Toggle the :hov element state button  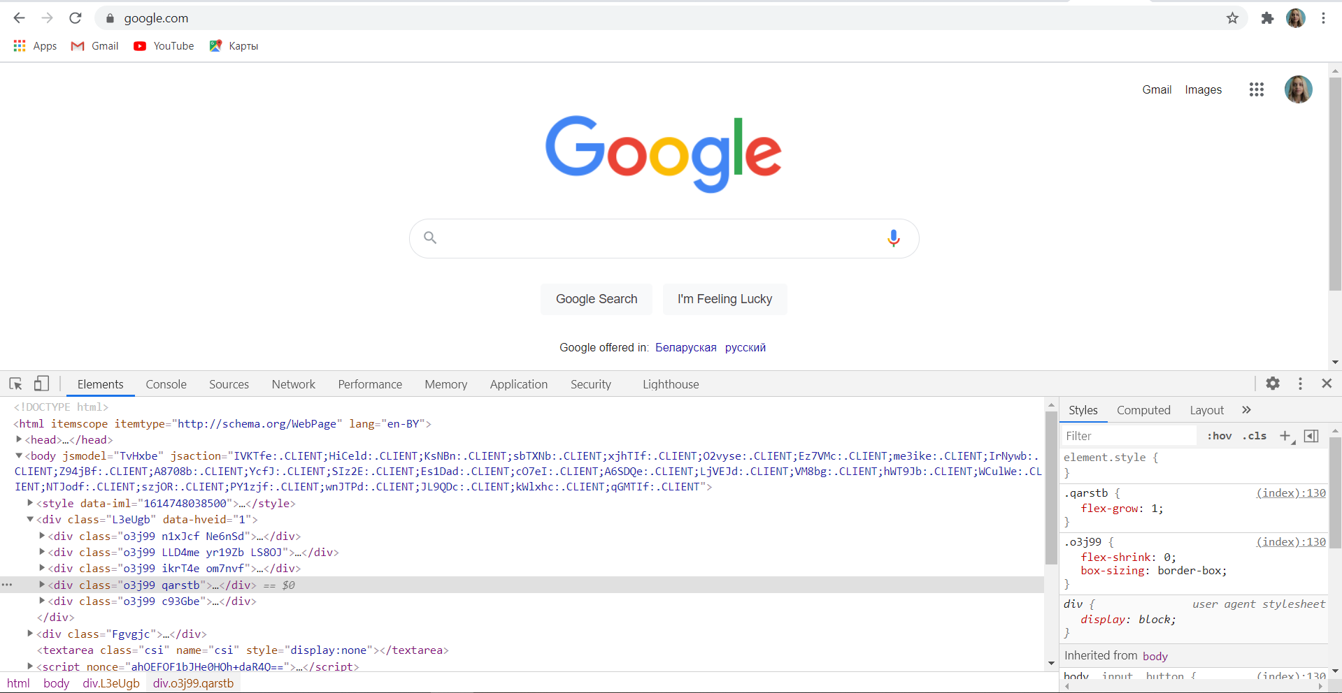1220,436
